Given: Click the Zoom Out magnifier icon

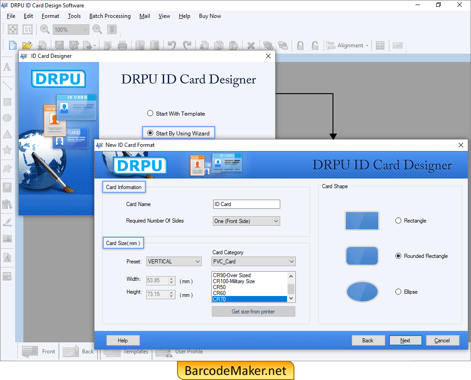Looking at the screenshot, I should point(97,29).
